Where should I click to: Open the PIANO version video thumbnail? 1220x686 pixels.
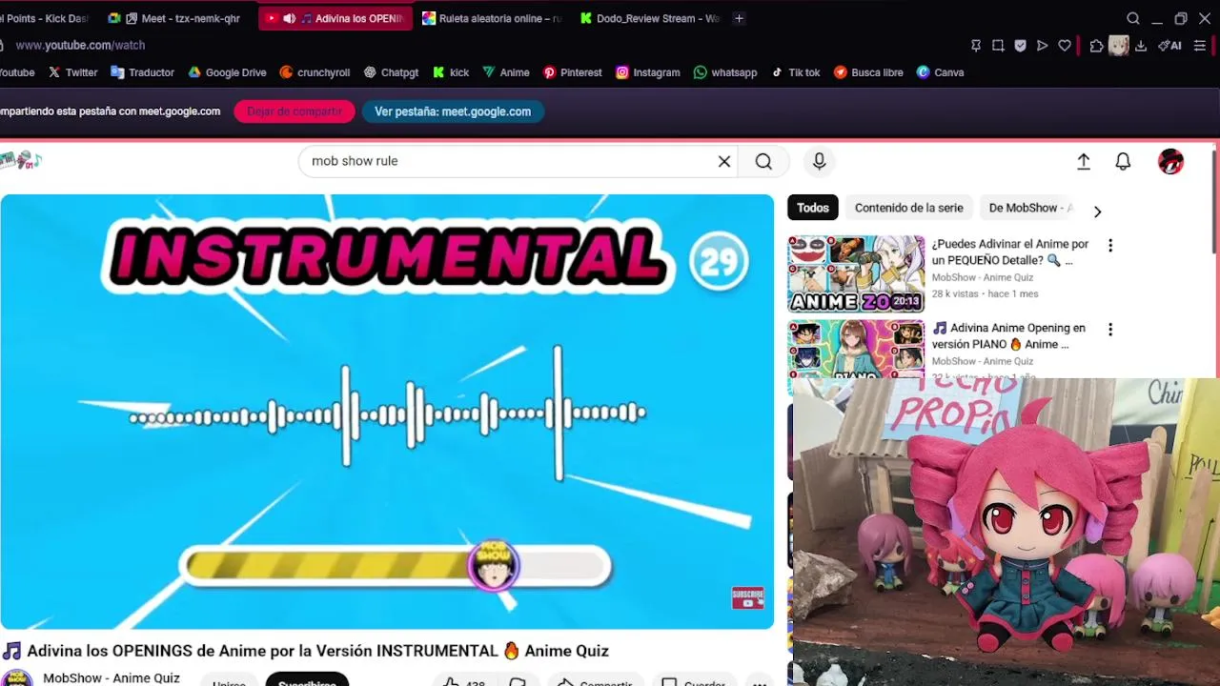point(856,349)
